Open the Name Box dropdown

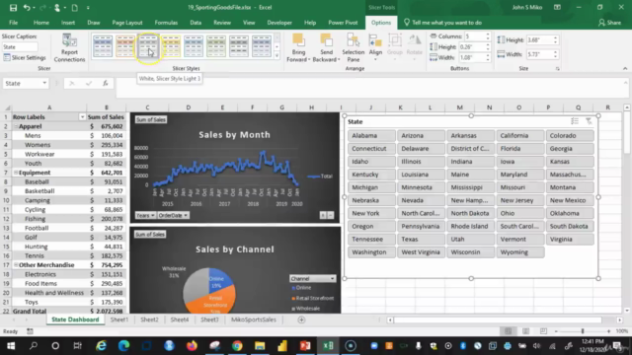[44, 83]
